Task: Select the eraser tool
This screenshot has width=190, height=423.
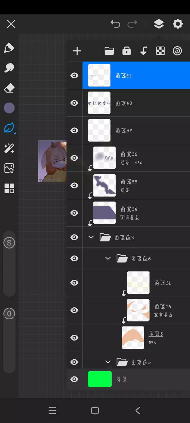Action: click(x=9, y=88)
